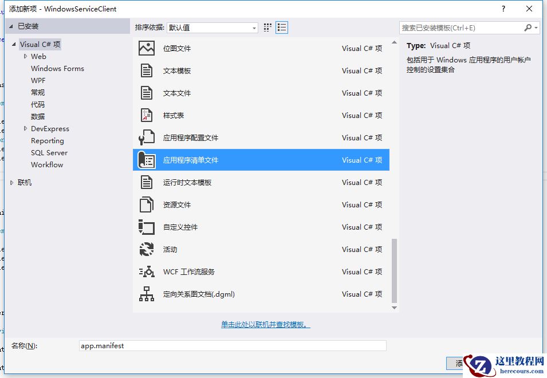Select the Workflow category
Viewport: 547px width, 378px height.
click(x=47, y=164)
